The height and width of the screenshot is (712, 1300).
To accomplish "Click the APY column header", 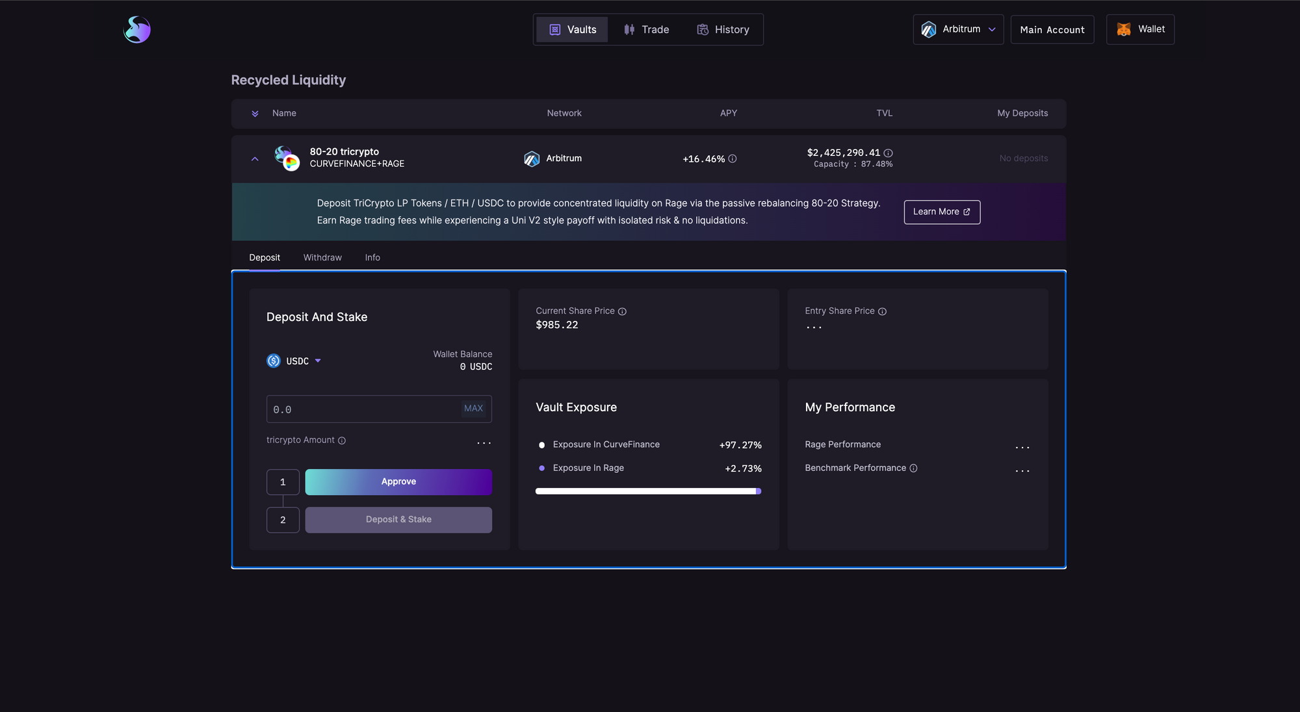I will (x=728, y=113).
